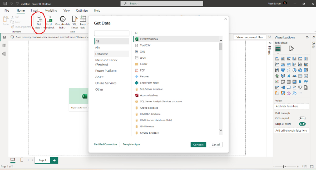Viewport: 316px width, 170px height.
Task: Switch to the View ribbon tab
Action: click(x=67, y=11)
